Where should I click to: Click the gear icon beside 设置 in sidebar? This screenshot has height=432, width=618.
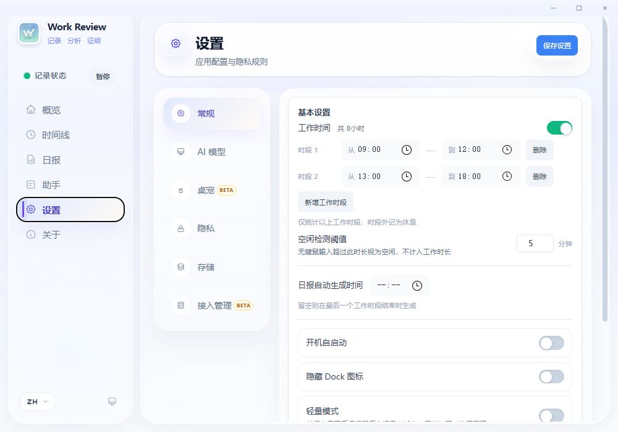pyautogui.click(x=31, y=209)
